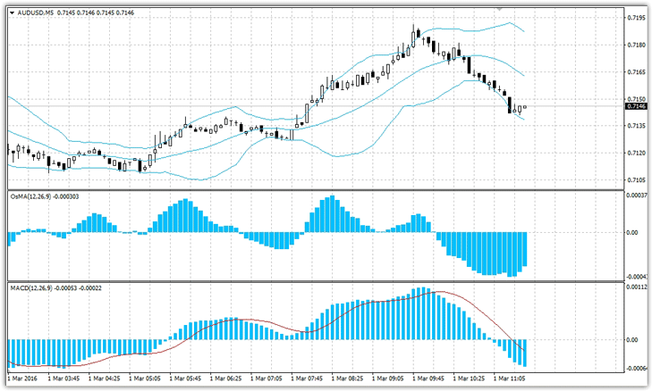Grab the divider between OsMA and MACD panels

313,282
